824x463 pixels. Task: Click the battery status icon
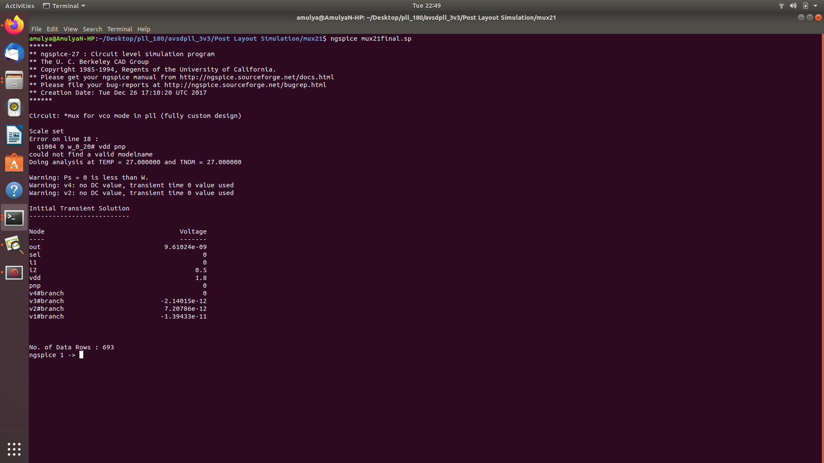[x=806, y=6]
